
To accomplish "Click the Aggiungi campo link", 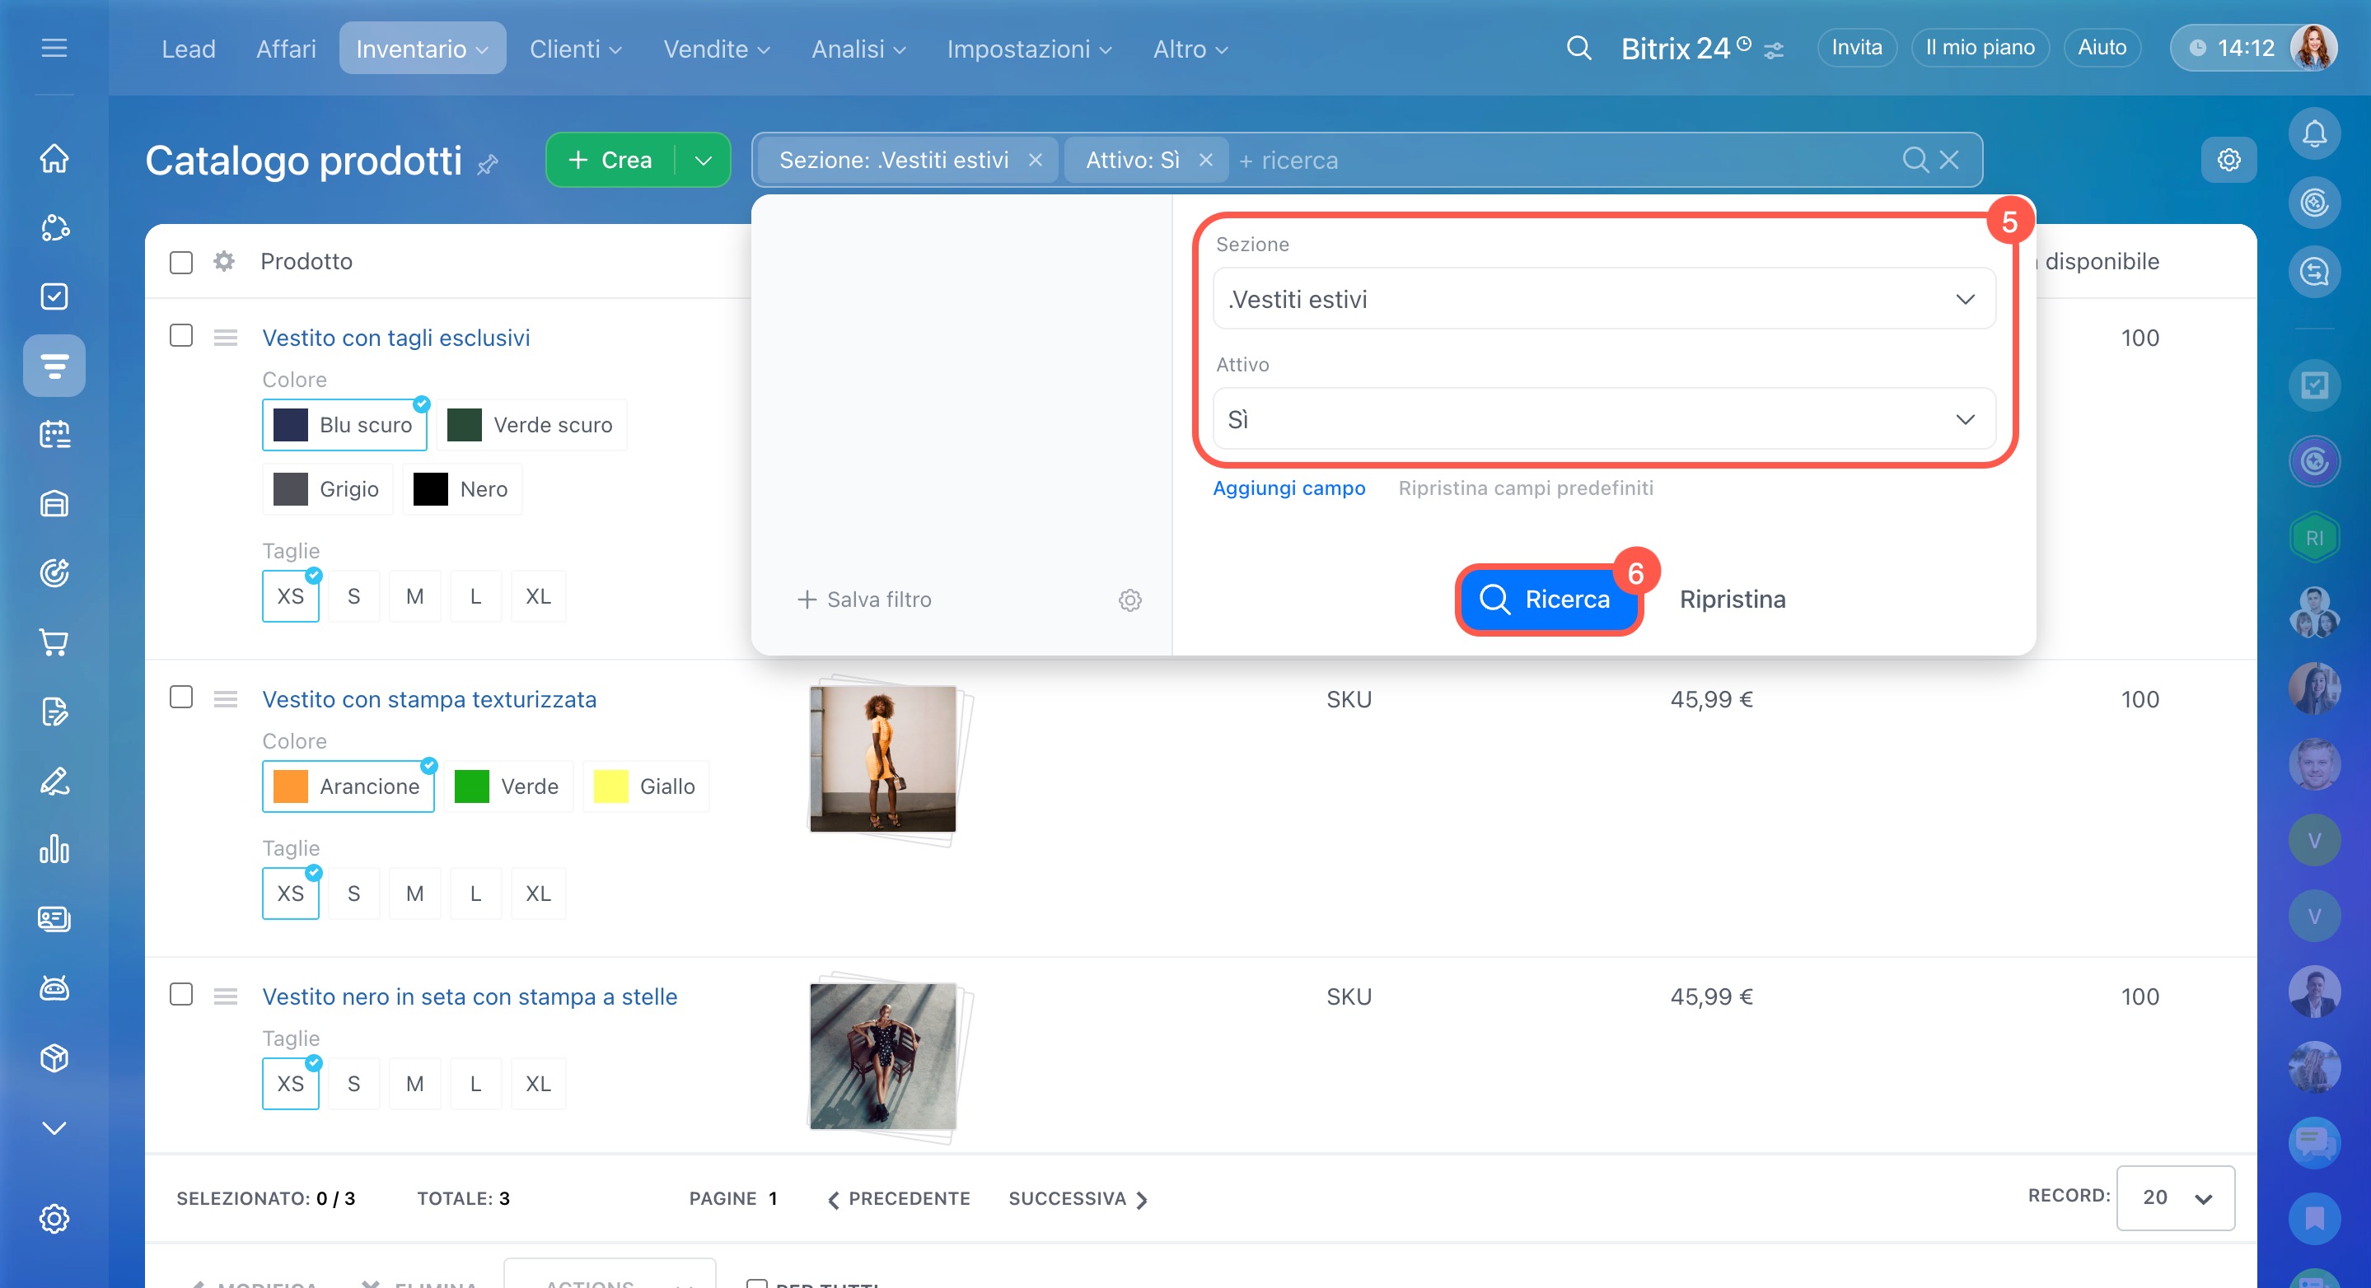I will click(x=1288, y=488).
